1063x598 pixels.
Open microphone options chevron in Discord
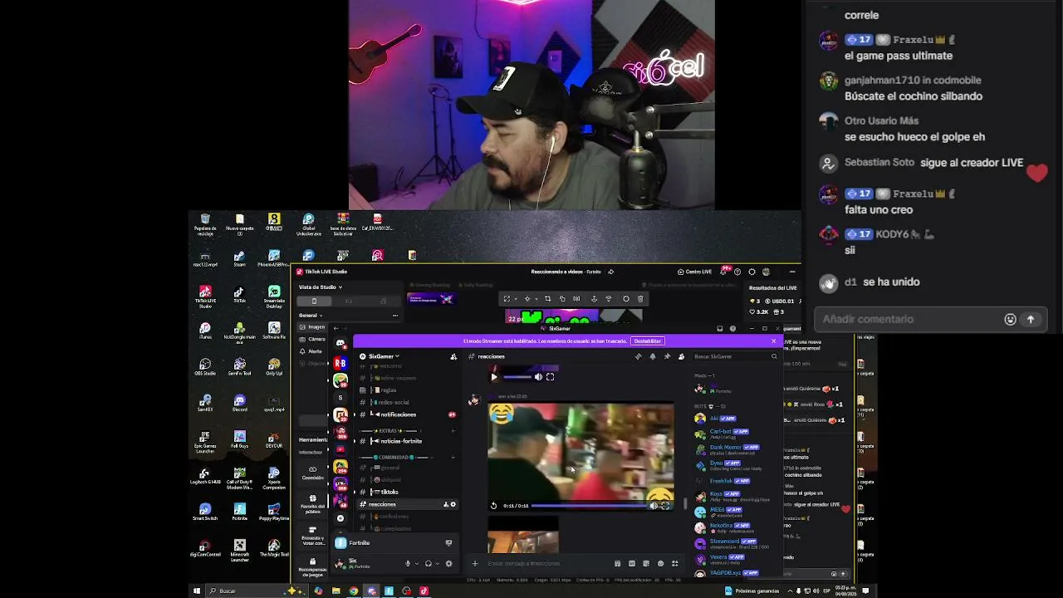[416, 563]
